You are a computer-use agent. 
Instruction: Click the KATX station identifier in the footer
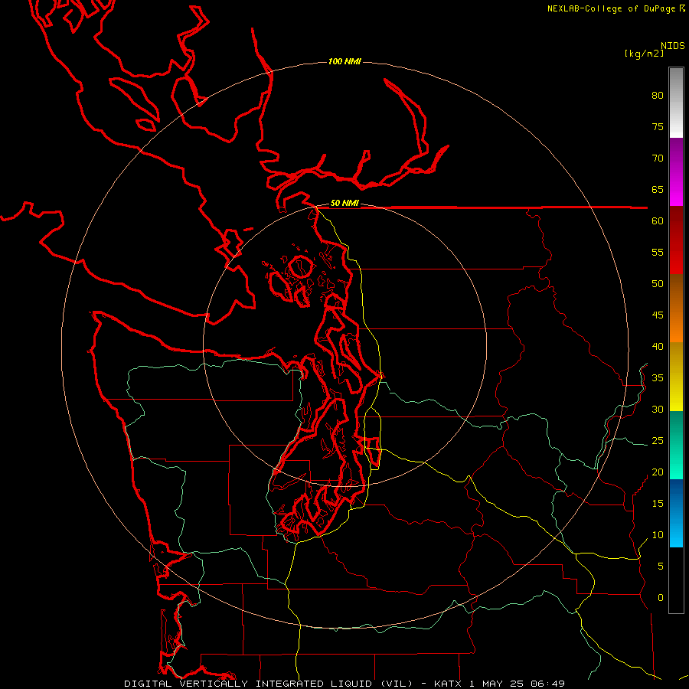[447, 684]
